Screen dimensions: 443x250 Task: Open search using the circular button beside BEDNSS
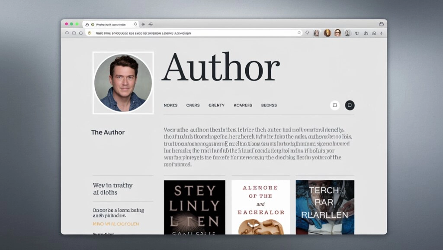click(334, 105)
